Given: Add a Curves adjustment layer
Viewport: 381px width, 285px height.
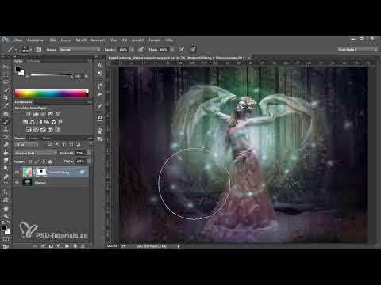Looking at the screenshot, I should click(43, 114).
